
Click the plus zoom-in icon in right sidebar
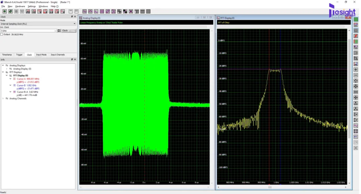pyautogui.click(x=356, y=70)
